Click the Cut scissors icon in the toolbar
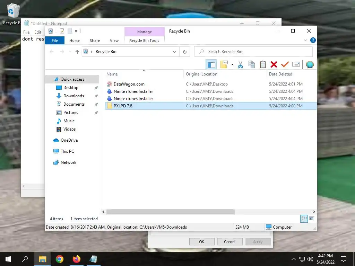This screenshot has width=355, height=266. (240, 65)
